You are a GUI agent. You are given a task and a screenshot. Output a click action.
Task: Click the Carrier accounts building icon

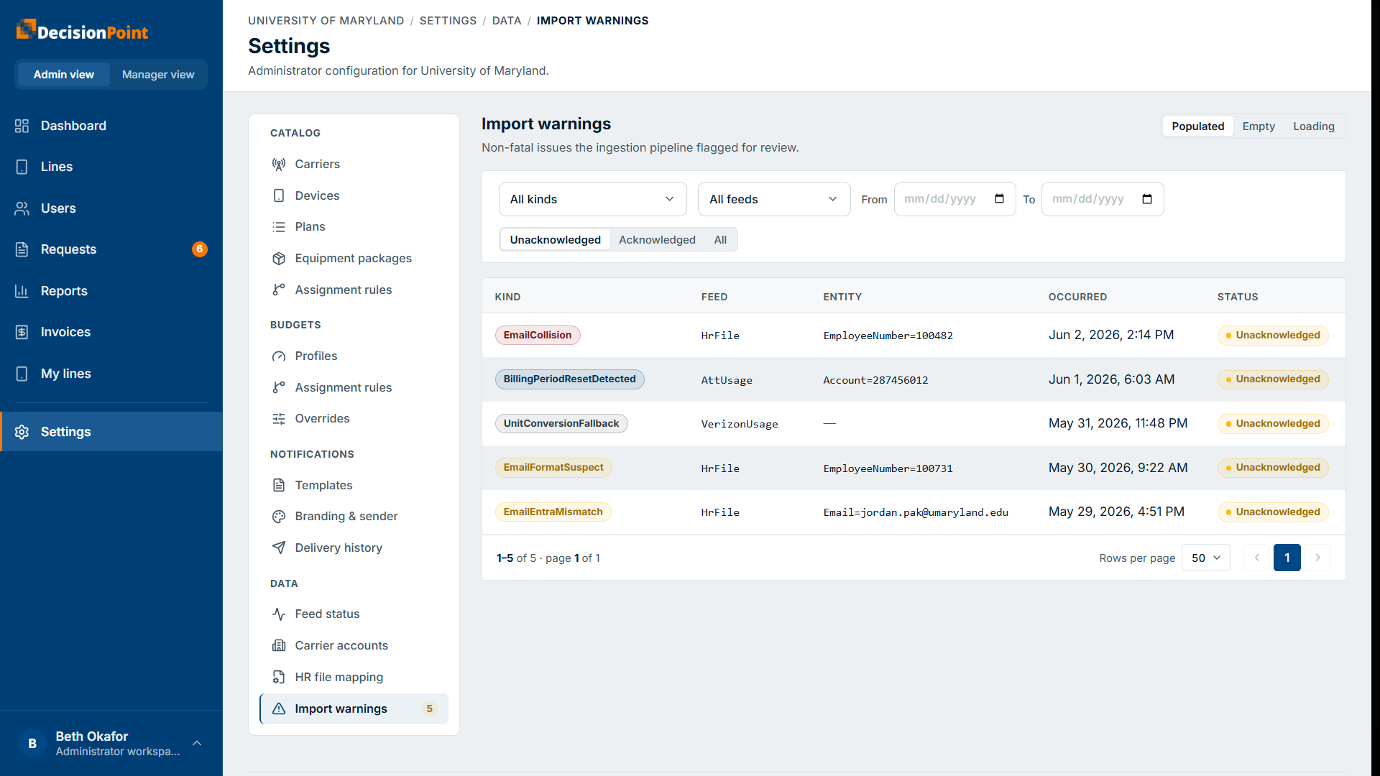[x=279, y=645]
